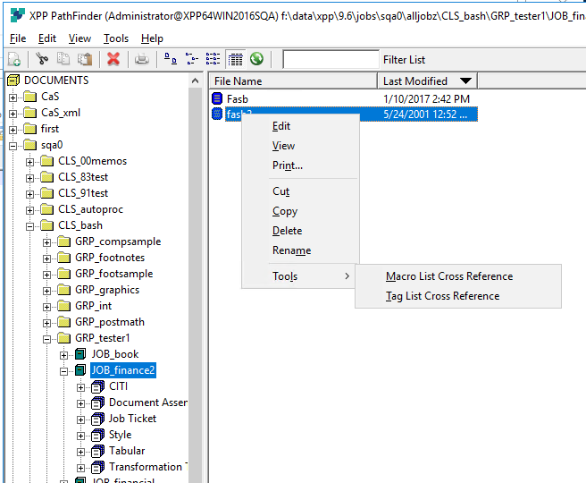Expand the CaS folder node
This screenshot has width=586, height=483.
(13, 97)
